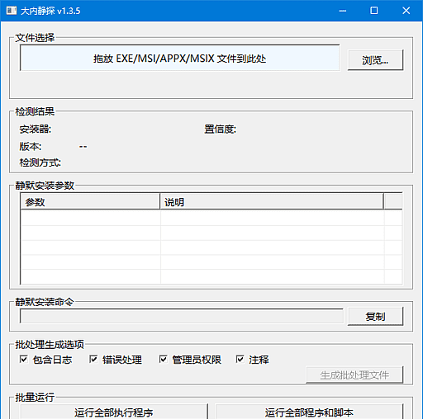Click the 浏览... browse button

click(x=375, y=60)
